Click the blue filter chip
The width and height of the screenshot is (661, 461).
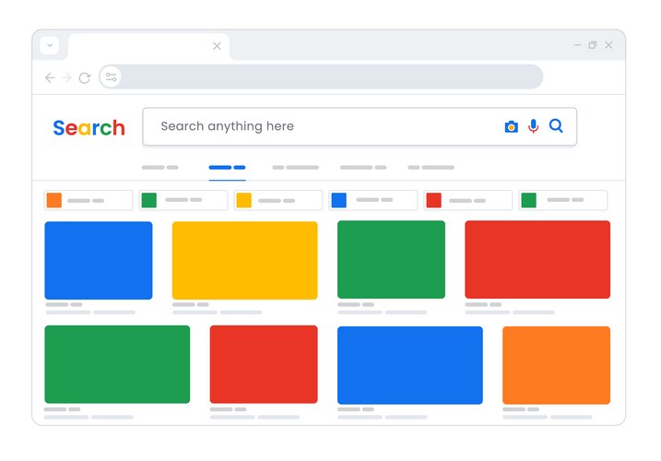coord(372,200)
